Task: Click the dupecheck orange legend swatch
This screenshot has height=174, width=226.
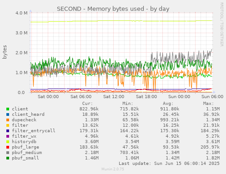Action: [x=8, y=120]
